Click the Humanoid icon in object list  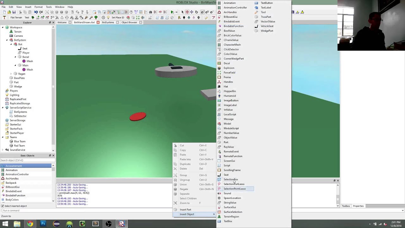(x=219, y=96)
